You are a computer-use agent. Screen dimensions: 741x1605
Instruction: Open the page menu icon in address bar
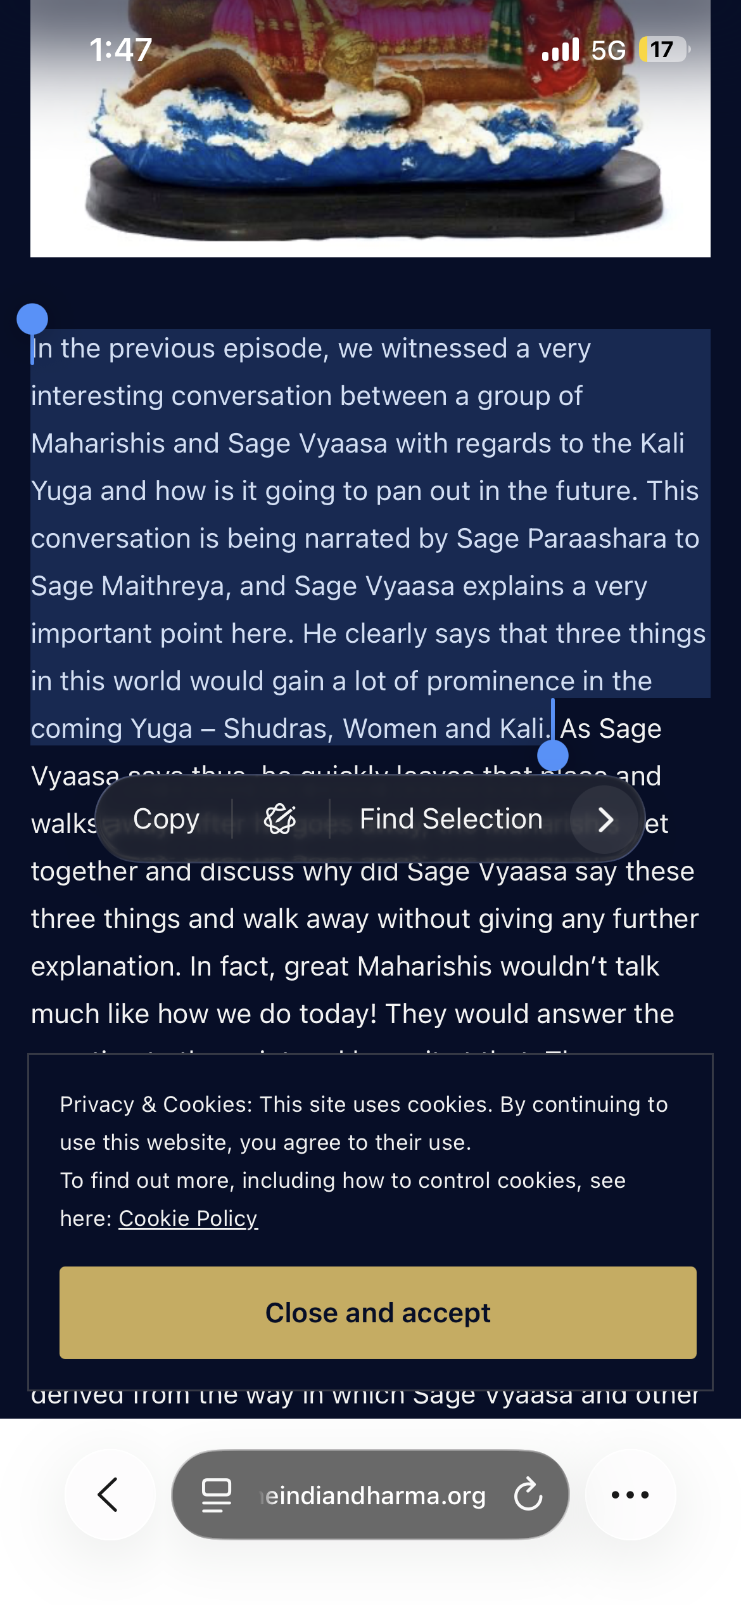pos(216,1495)
